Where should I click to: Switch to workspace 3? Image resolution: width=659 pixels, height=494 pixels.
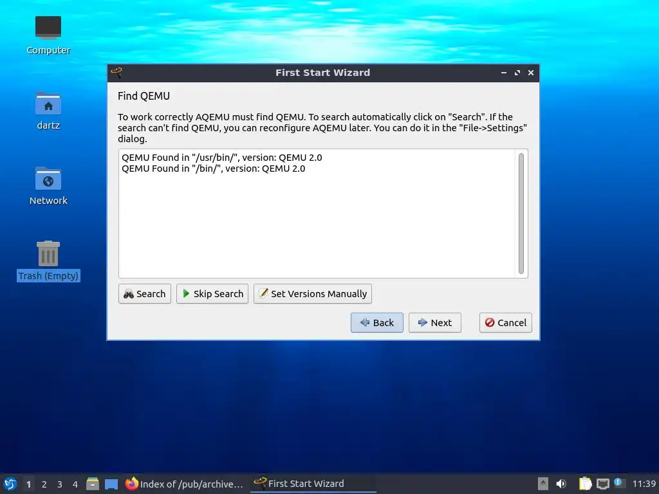[x=60, y=484]
